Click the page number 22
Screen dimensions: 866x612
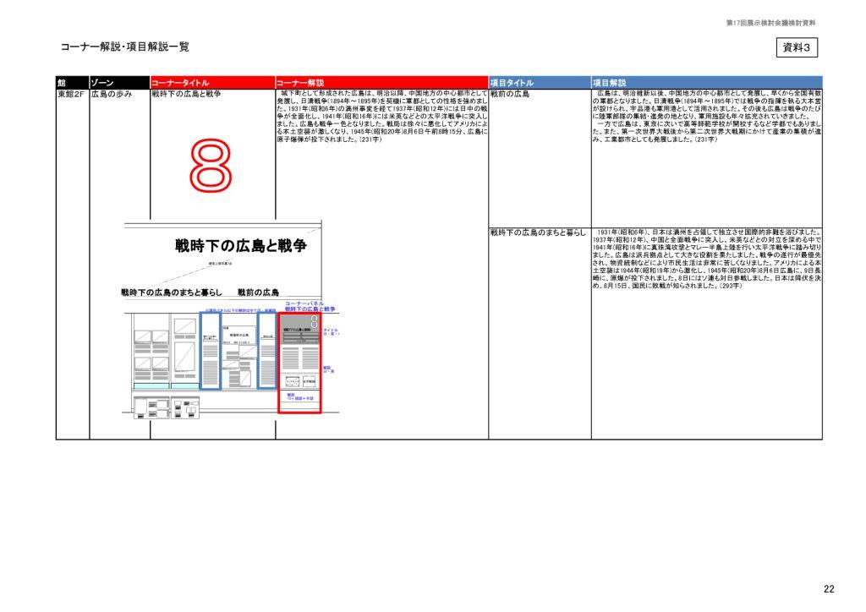(828, 587)
